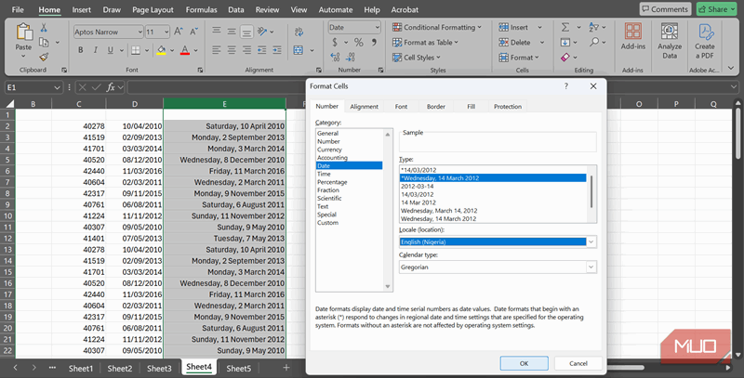The width and height of the screenshot is (744, 378).
Task: Click the Find & Select magnifier icon
Action: pos(594,42)
